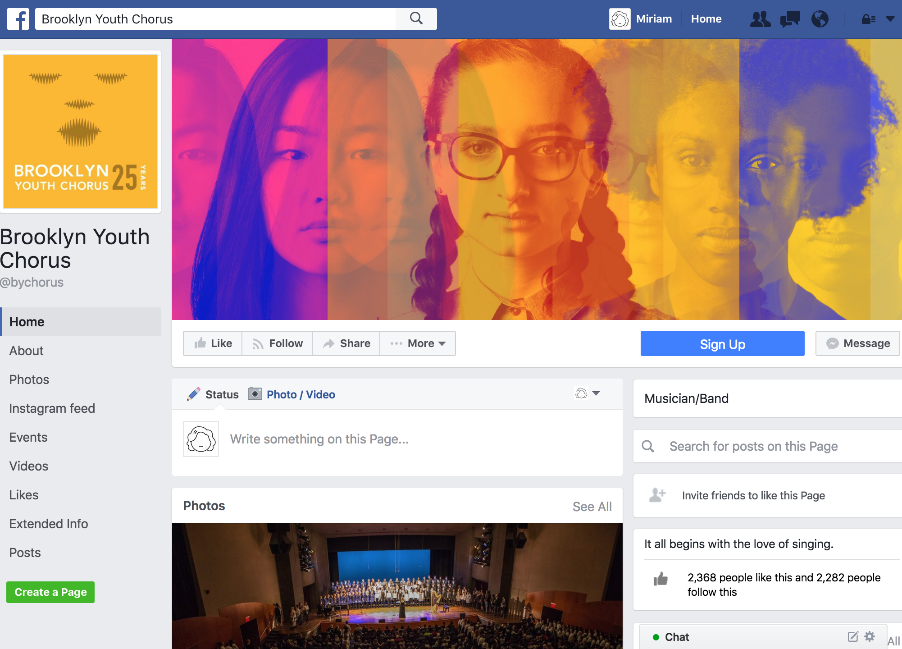This screenshot has width=902, height=649.
Task: Open the About section
Action: click(x=26, y=351)
